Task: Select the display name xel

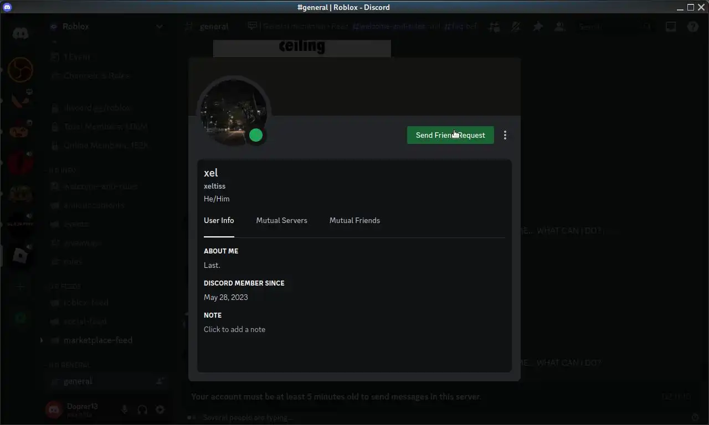Action: click(x=211, y=173)
